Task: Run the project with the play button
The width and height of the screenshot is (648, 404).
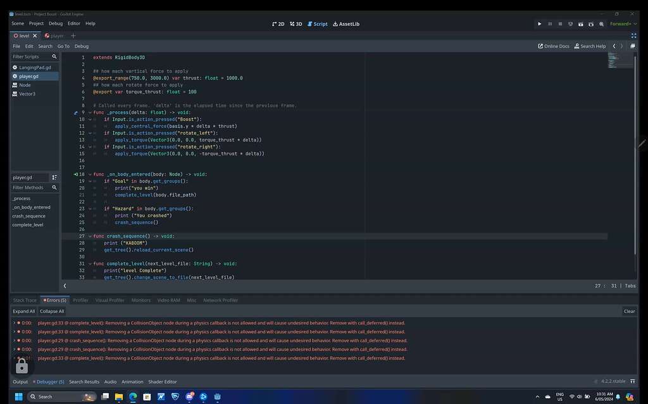Action: pyautogui.click(x=539, y=23)
